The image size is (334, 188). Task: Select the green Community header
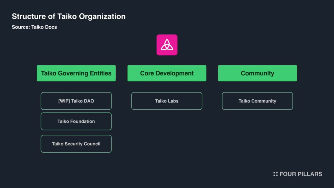257,73
